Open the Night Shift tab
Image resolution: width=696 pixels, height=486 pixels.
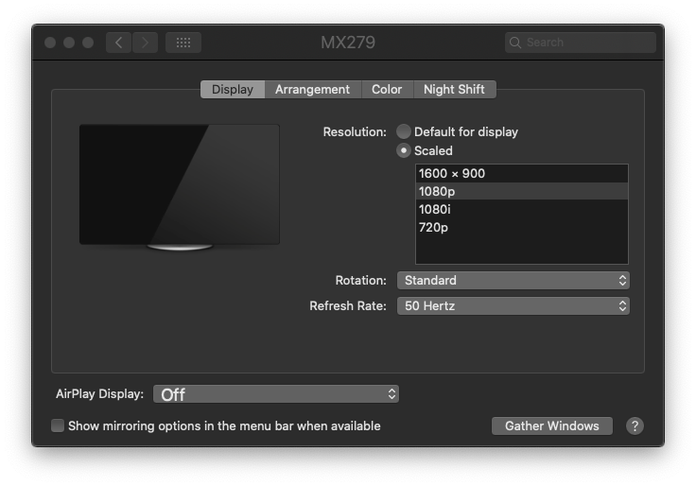tap(454, 90)
